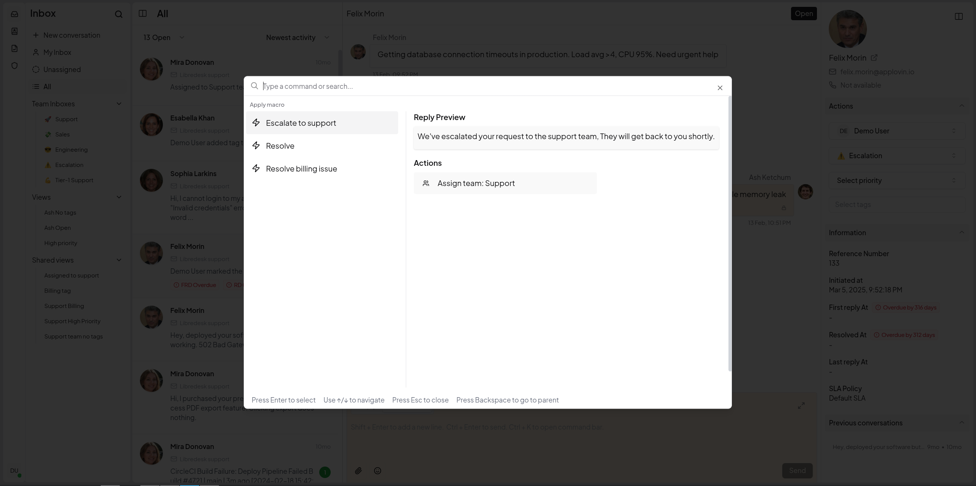Select the Resolve billing issue macro

pyautogui.click(x=301, y=169)
